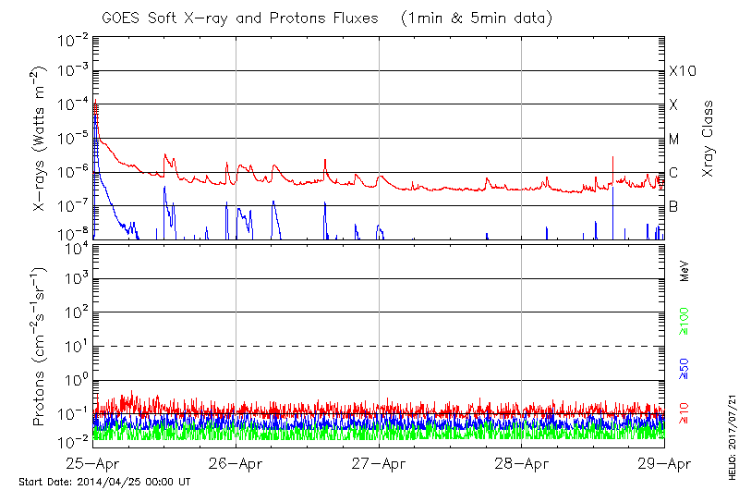Click the C flare class label
The height and width of the screenshot is (490, 739).
click(673, 173)
